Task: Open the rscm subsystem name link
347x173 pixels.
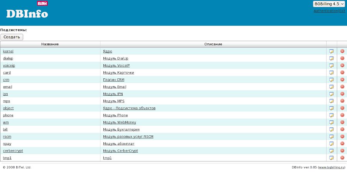Action: pyautogui.click(x=7, y=136)
